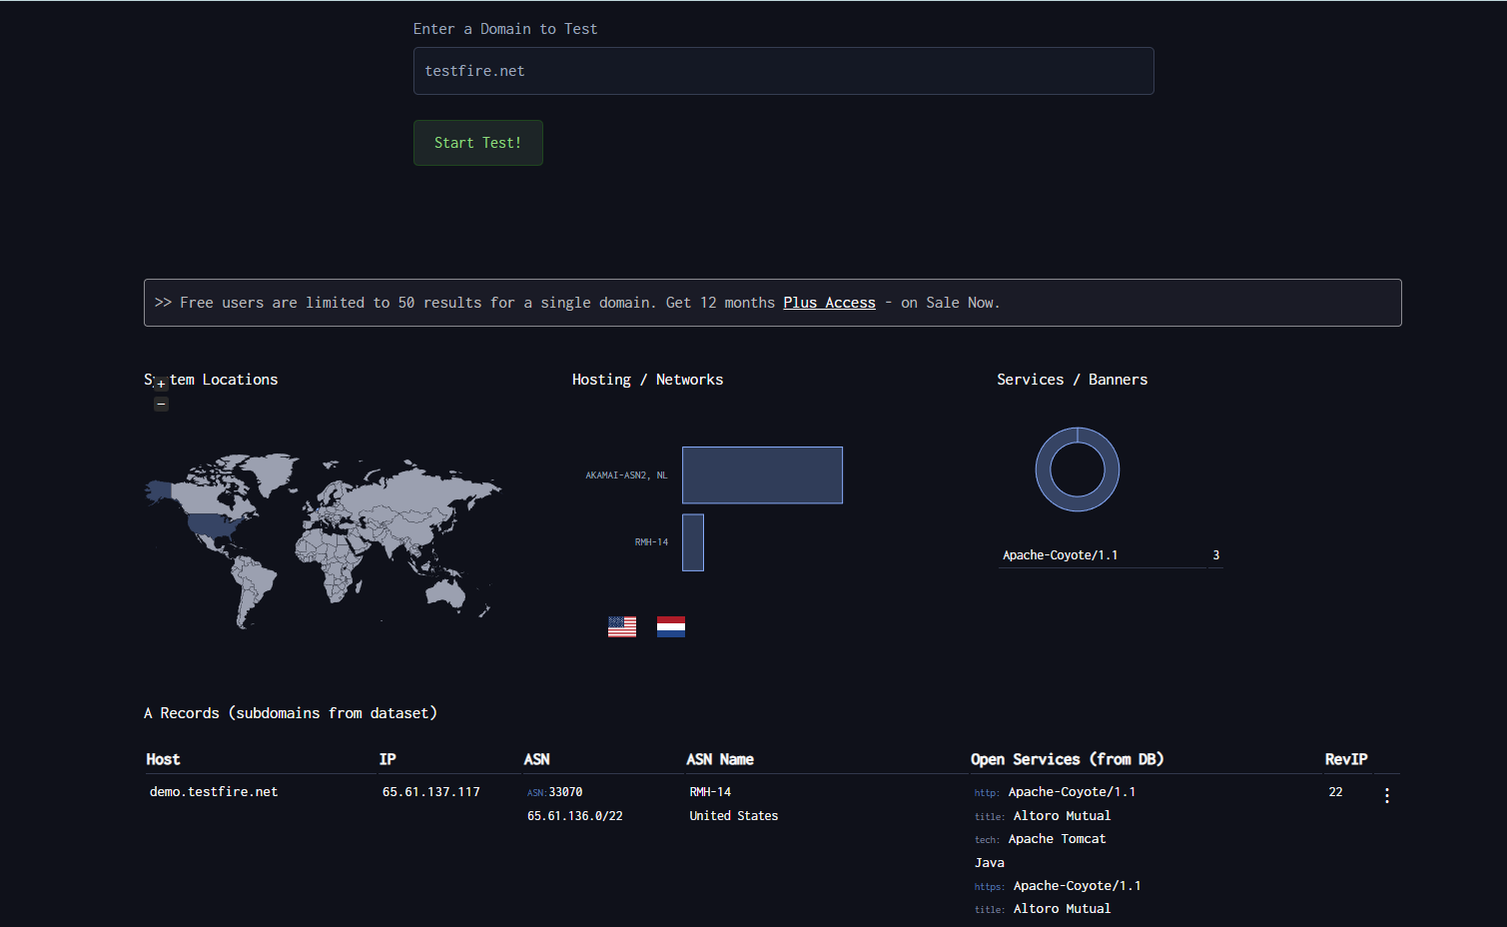
Task: Focus the domain input containing testfire.net
Action: coord(783,71)
